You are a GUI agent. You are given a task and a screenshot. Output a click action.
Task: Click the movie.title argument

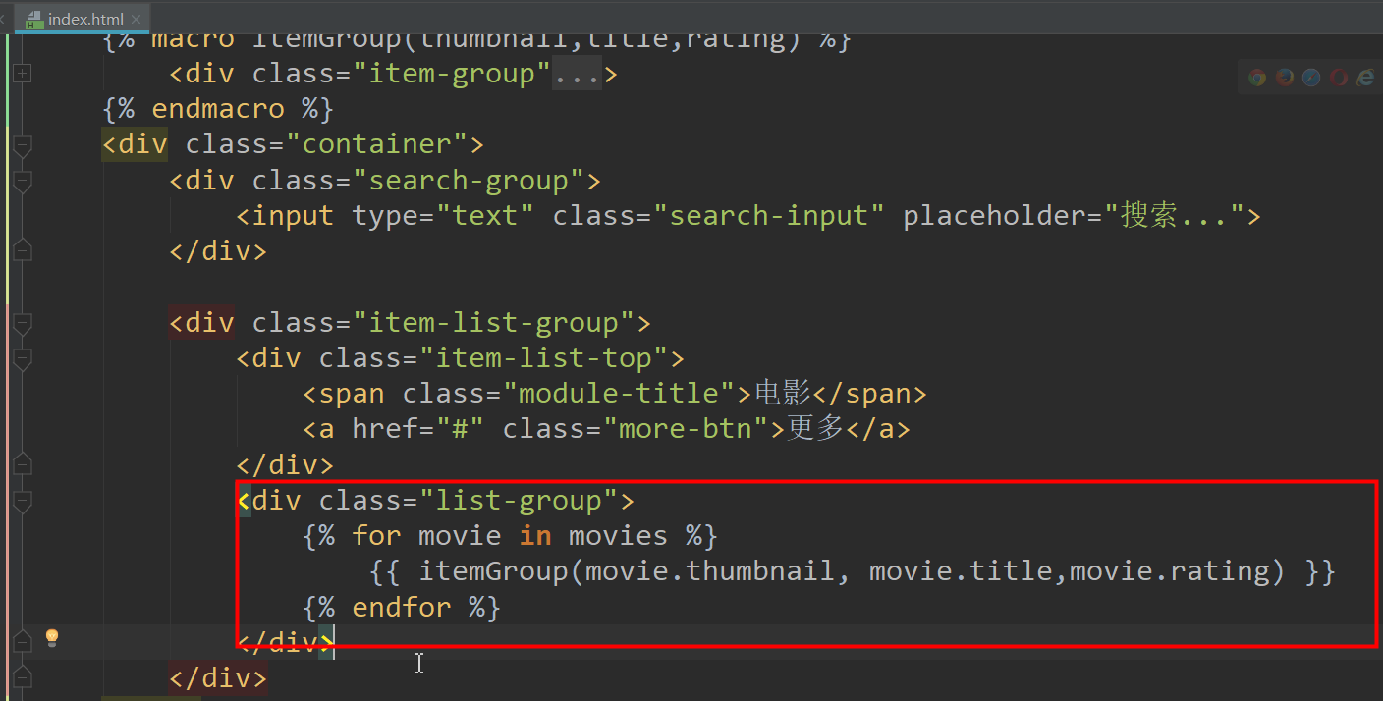click(961, 571)
